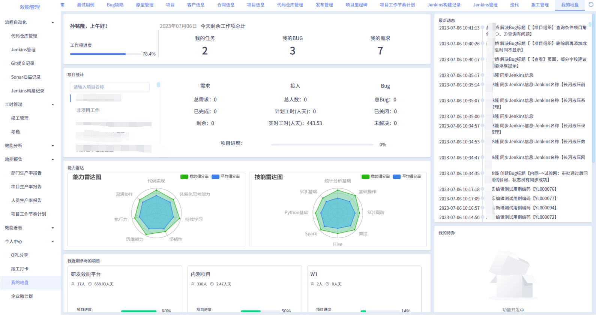Click the person icon in the W1 card

312,284
